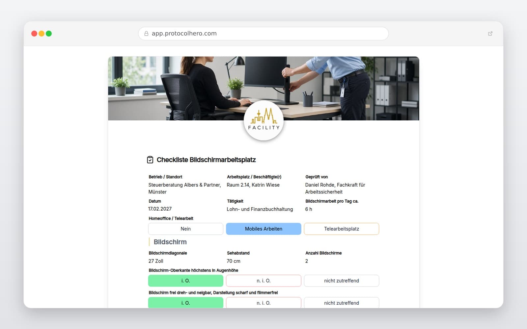The height and width of the screenshot is (329, 527).
Task: Click 'Daniel Rohde, Fachkraft für Arbeitssicherheit' value
Action: point(335,189)
